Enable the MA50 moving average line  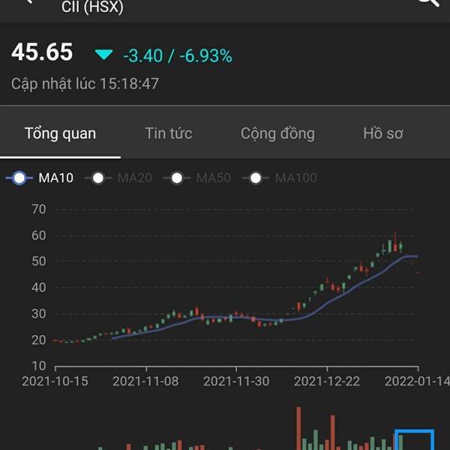196,178
